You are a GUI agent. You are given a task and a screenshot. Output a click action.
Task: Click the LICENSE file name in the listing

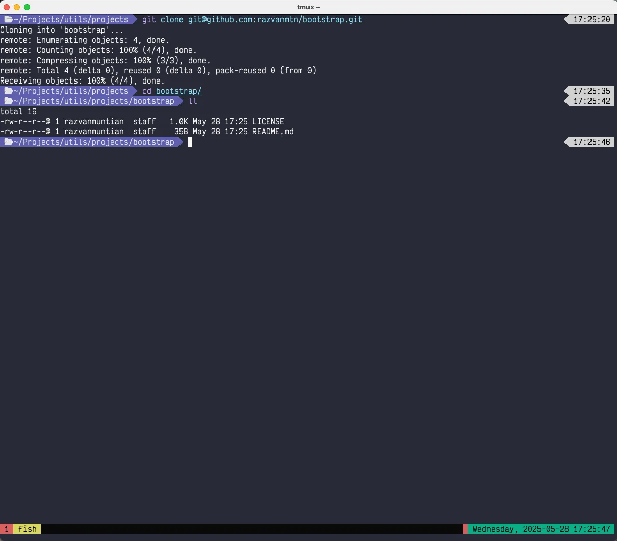click(268, 122)
